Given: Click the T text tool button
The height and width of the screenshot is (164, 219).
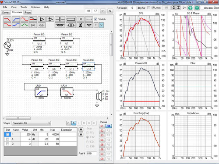Looking at the screenshot, I should click(x=96, y=25).
